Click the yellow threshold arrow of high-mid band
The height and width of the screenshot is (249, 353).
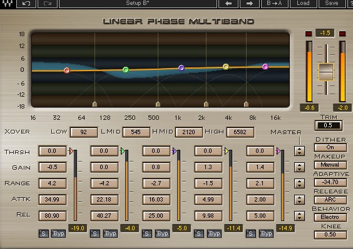[227, 151]
